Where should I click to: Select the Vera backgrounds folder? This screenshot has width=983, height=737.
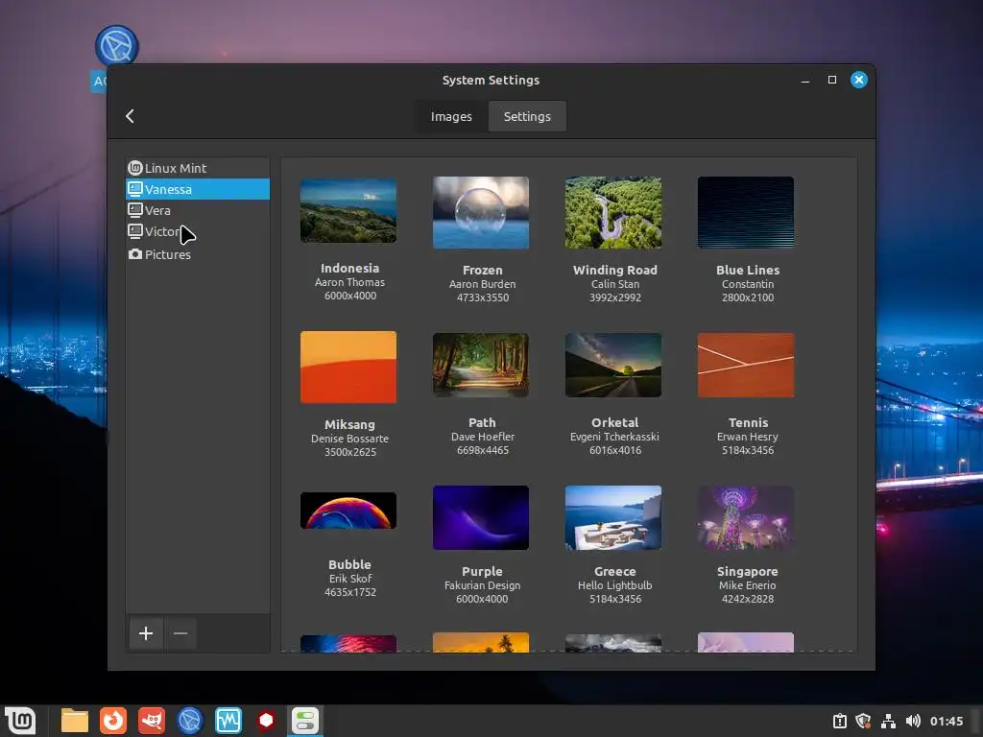[198, 210]
